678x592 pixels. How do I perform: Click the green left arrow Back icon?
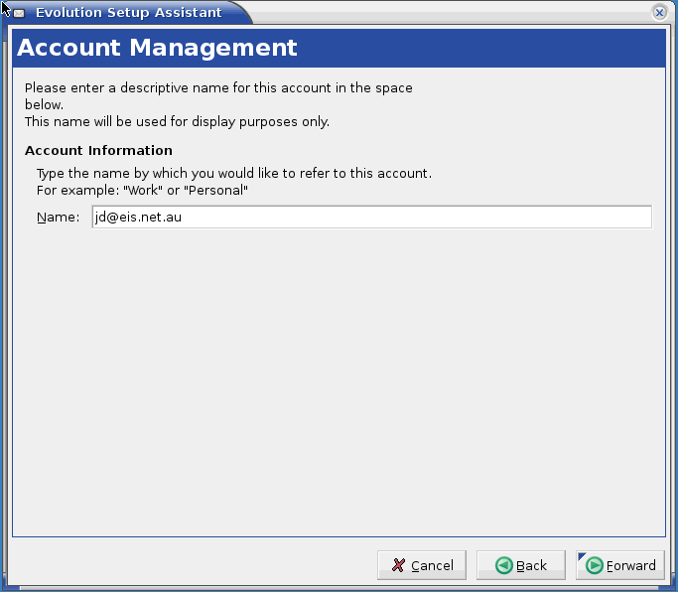point(504,565)
